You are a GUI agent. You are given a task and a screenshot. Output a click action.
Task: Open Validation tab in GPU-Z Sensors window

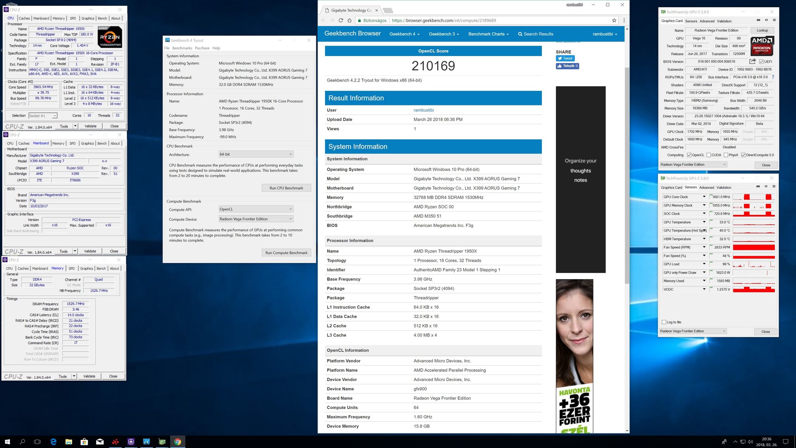pyautogui.click(x=724, y=188)
